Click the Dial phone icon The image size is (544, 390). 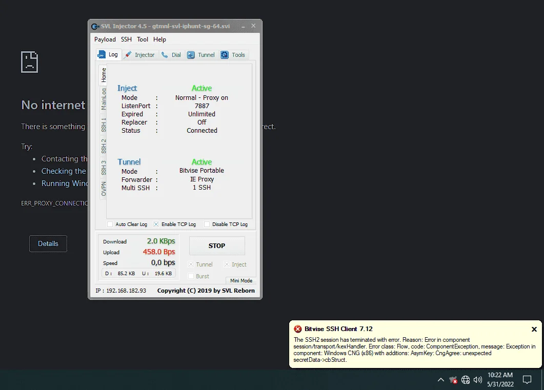click(x=165, y=55)
